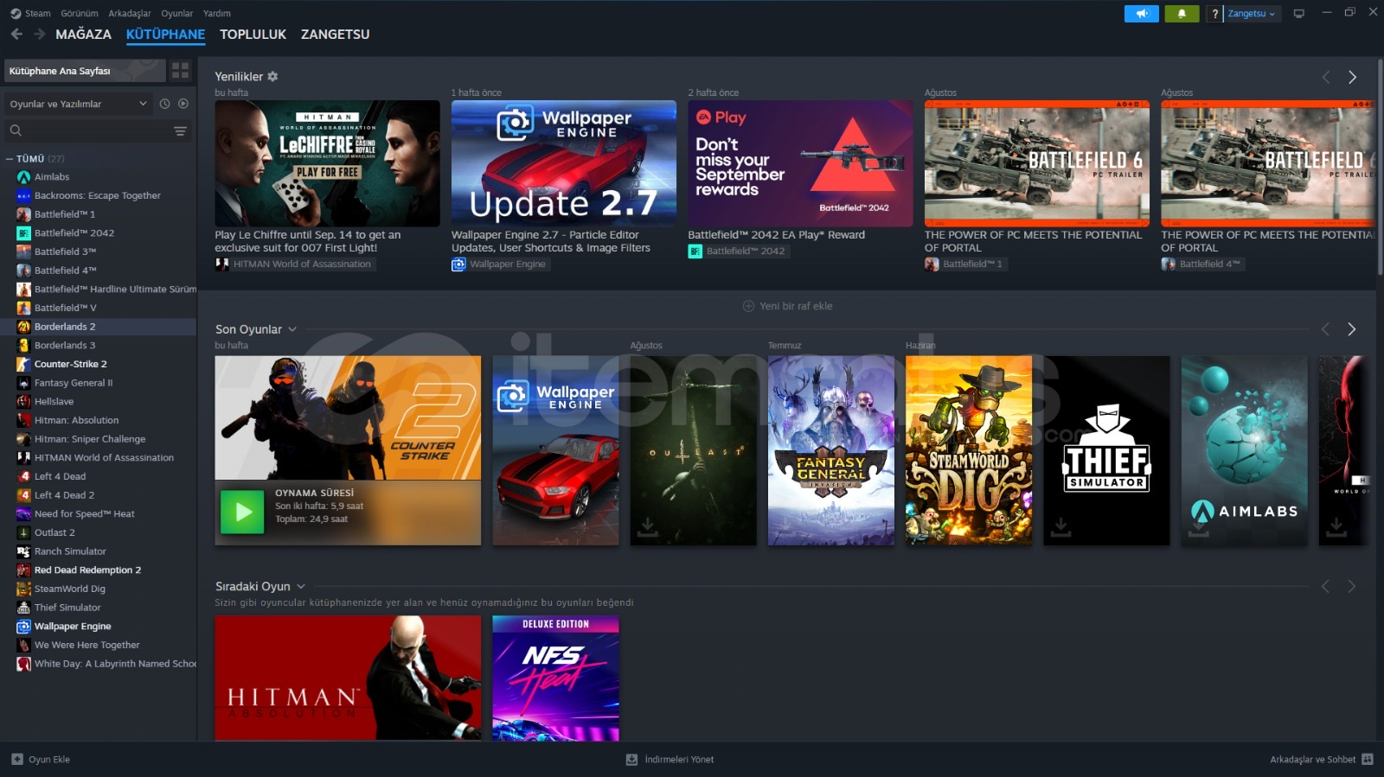
Task: Open friends and chat icon
Action: point(1368,760)
